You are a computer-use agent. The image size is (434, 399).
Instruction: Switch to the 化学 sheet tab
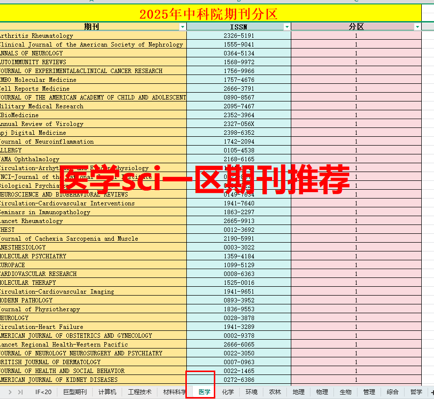(228, 392)
